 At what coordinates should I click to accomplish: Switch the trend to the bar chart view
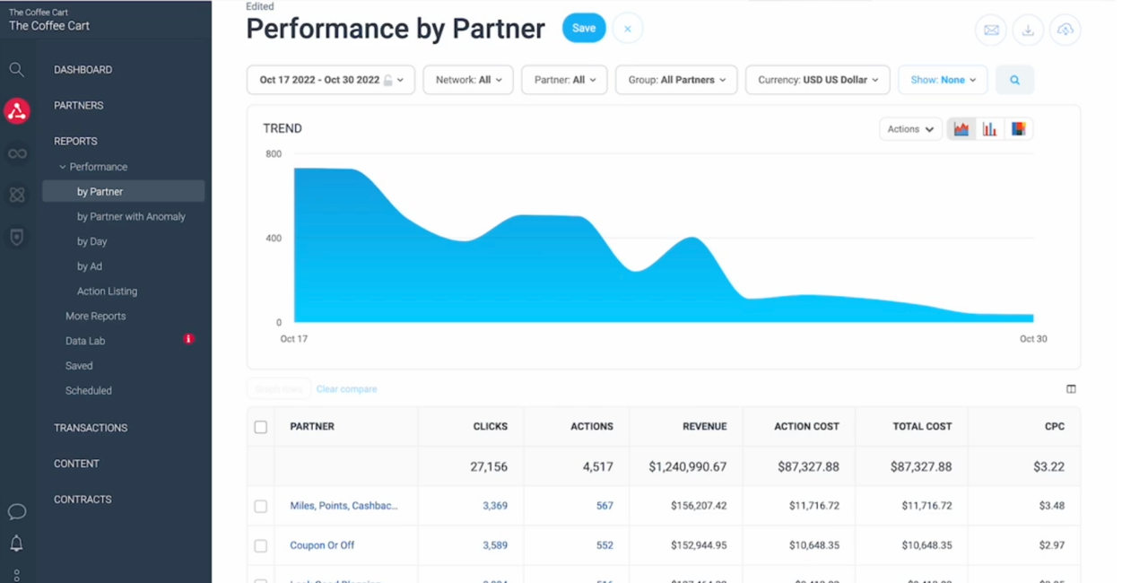tap(989, 129)
